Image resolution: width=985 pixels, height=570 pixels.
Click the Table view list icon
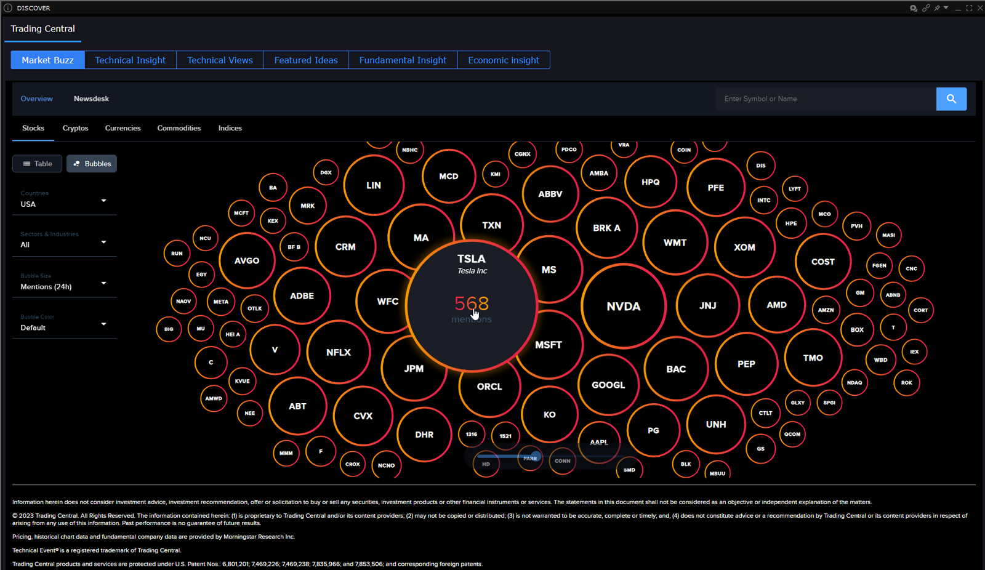(x=27, y=164)
